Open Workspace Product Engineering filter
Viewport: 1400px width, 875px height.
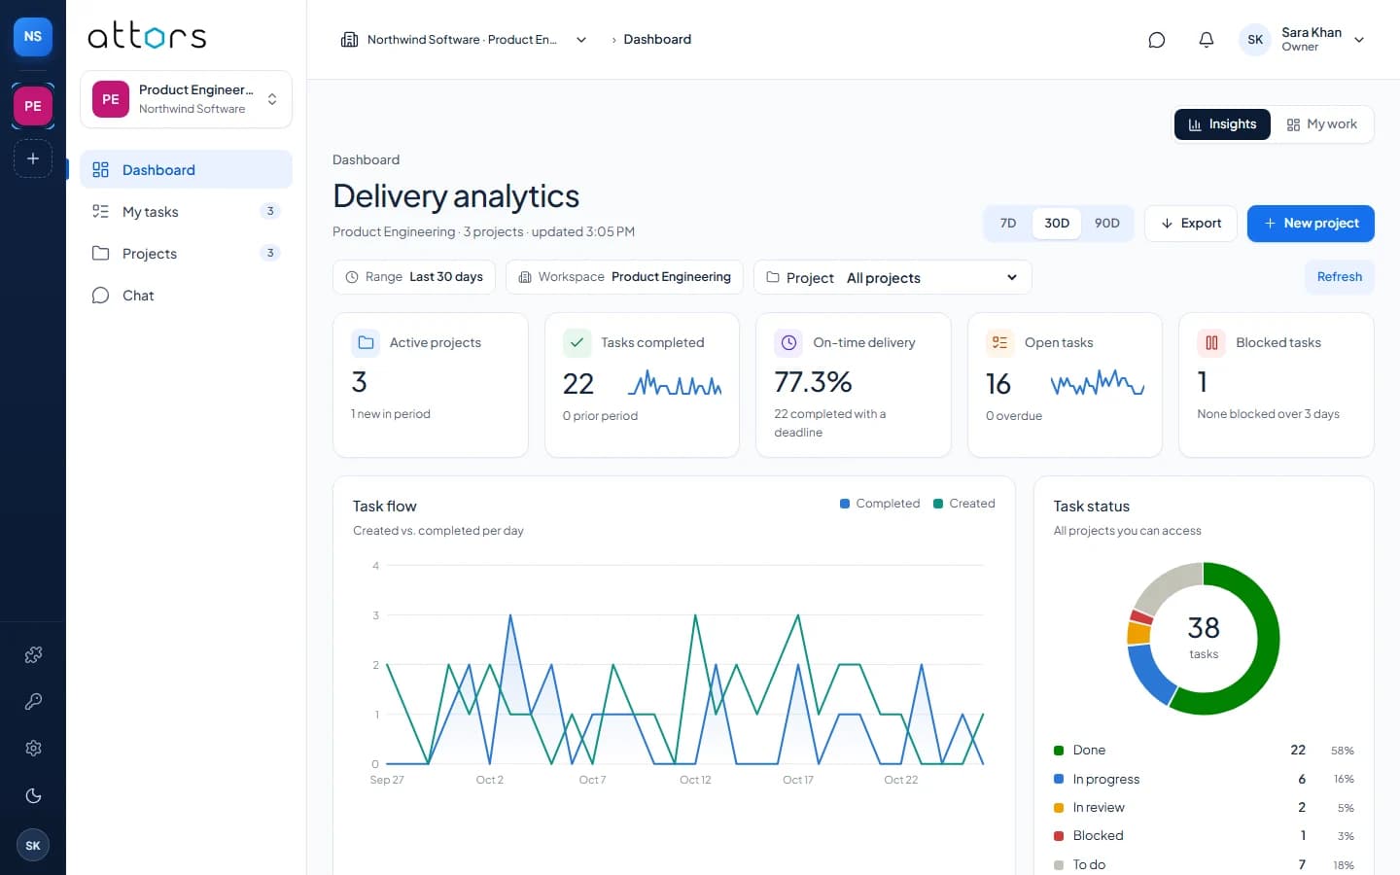pos(624,277)
